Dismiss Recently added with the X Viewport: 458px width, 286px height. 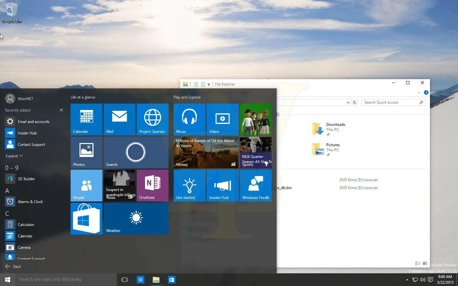[61, 110]
